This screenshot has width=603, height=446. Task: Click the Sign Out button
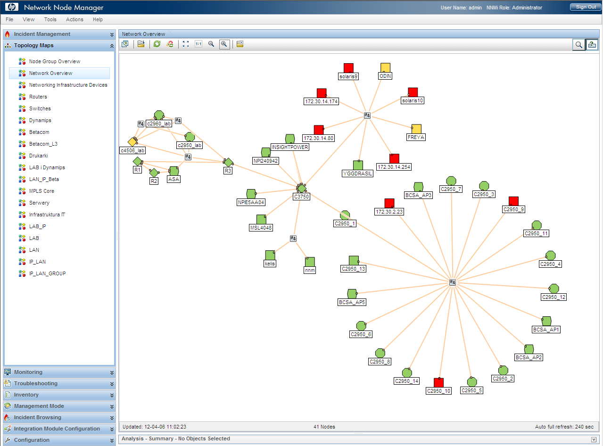(x=586, y=7)
